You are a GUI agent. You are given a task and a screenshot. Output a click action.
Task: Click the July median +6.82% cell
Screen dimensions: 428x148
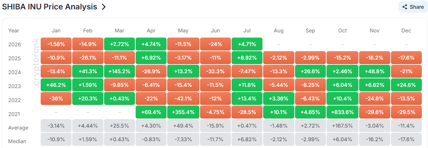(247, 140)
